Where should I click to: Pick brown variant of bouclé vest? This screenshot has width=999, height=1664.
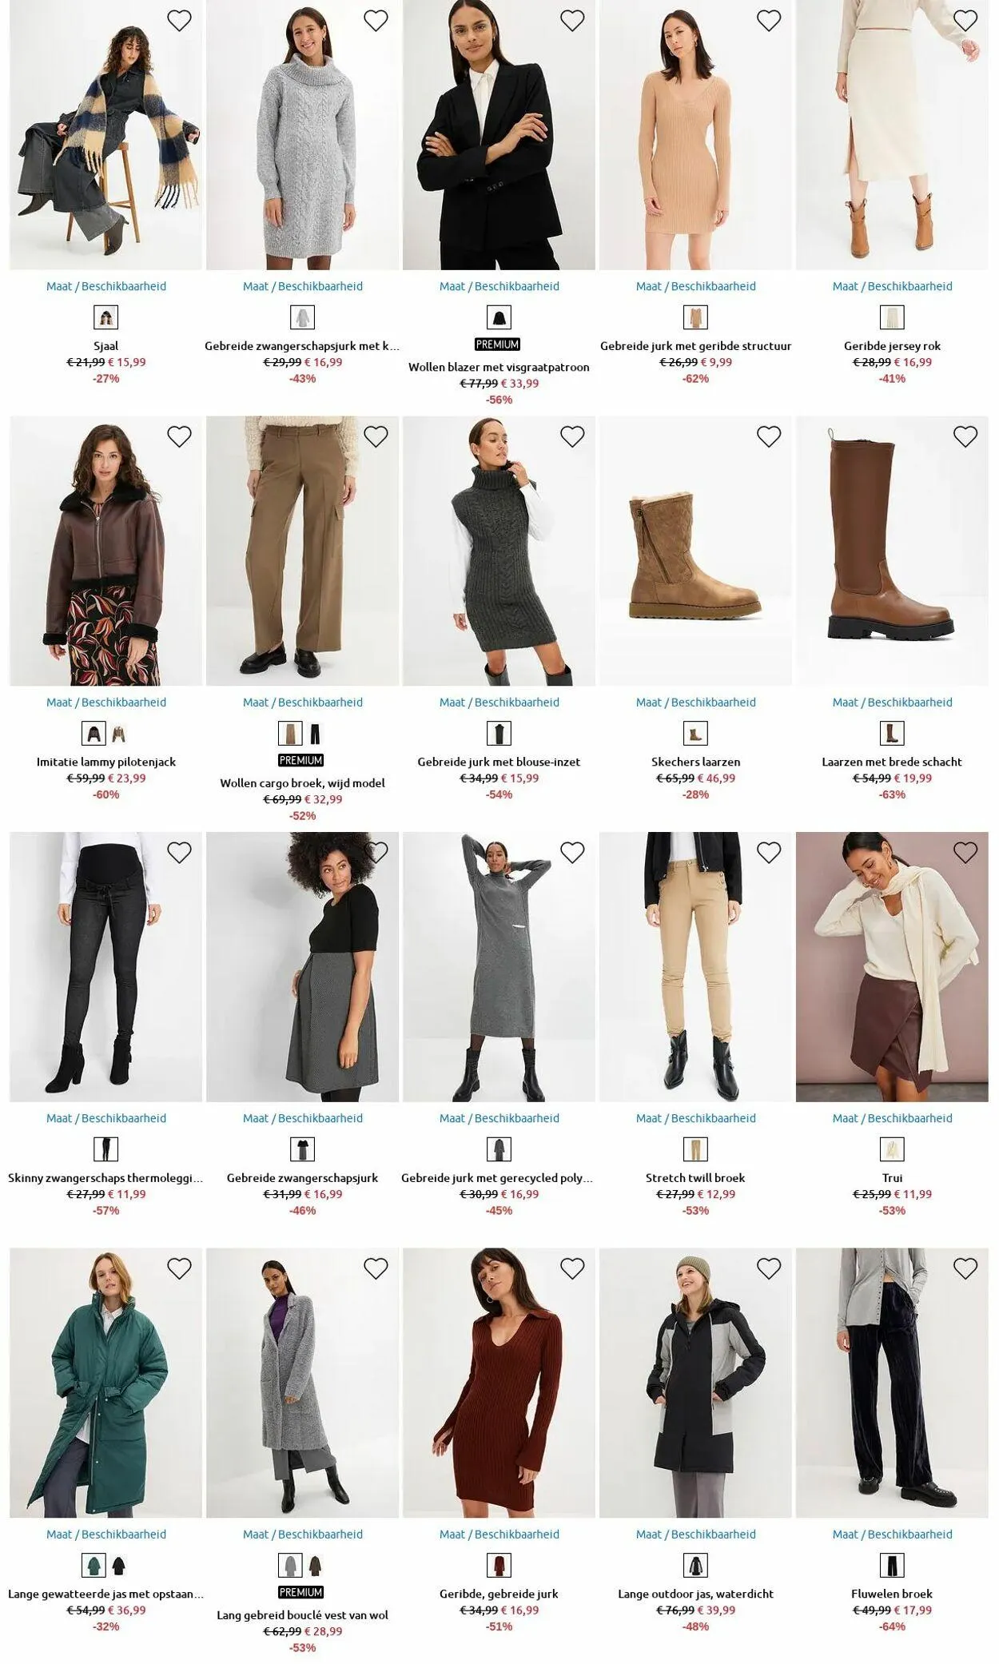point(315,1565)
